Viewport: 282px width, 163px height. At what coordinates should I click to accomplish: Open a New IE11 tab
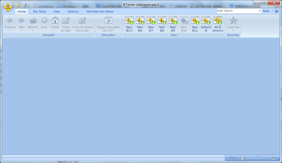pyautogui.click(x=195, y=24)
